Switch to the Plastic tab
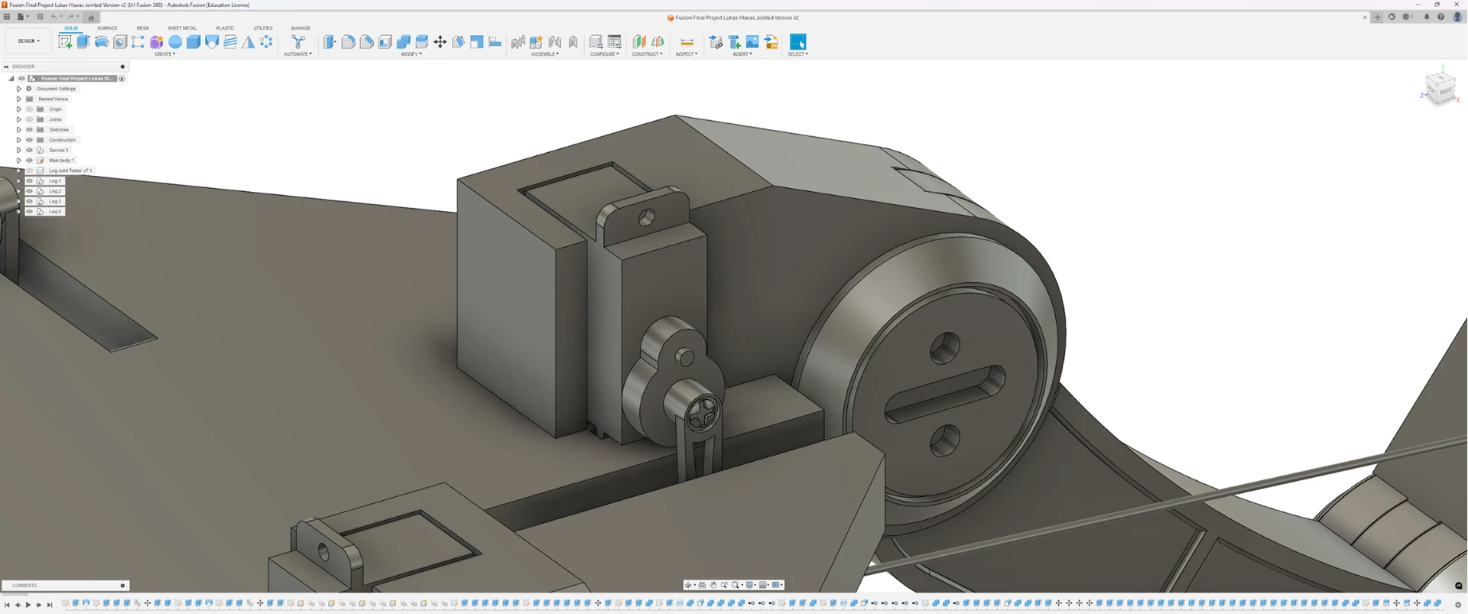1468x614 pixels. 225,28
